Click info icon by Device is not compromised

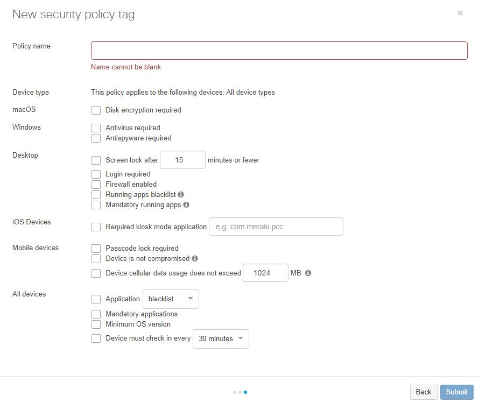point(195,259)
